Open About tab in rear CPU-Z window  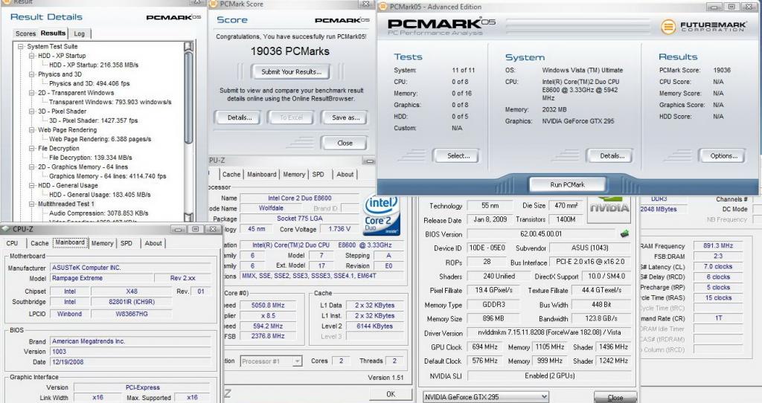click(x=345, y=174)
